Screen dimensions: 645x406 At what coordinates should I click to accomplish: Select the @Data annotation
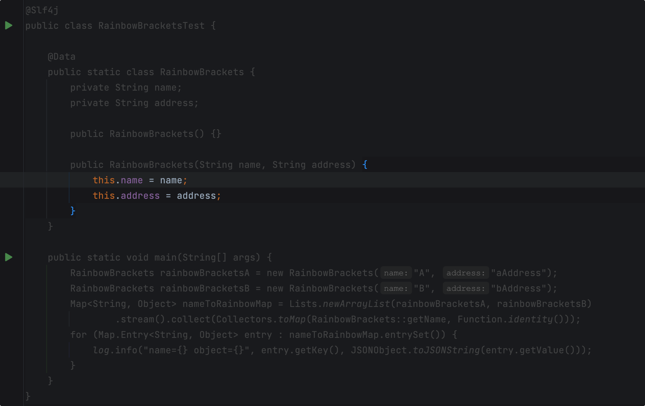pyautogui.click(x=61, y=56)
